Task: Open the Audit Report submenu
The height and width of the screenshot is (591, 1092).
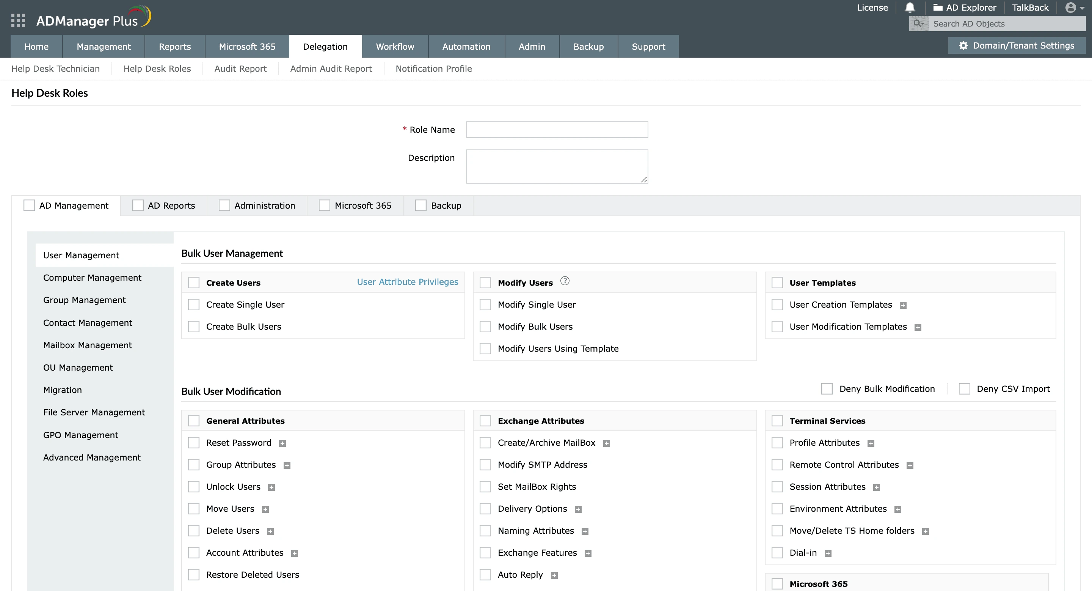Action: [x=240, y=69]
